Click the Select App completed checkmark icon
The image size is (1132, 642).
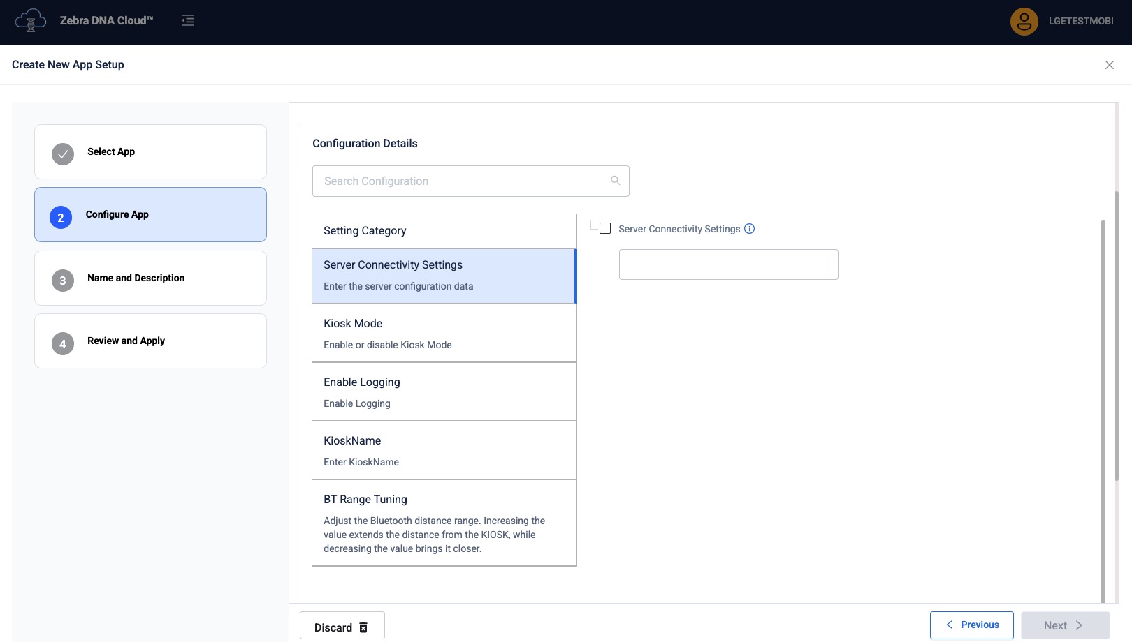63,154
